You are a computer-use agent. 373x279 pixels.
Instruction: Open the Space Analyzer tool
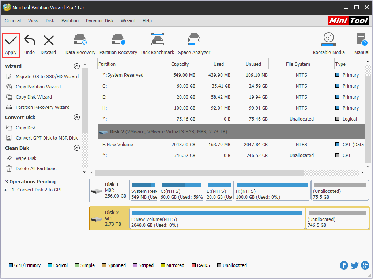(x=194, y=45)
